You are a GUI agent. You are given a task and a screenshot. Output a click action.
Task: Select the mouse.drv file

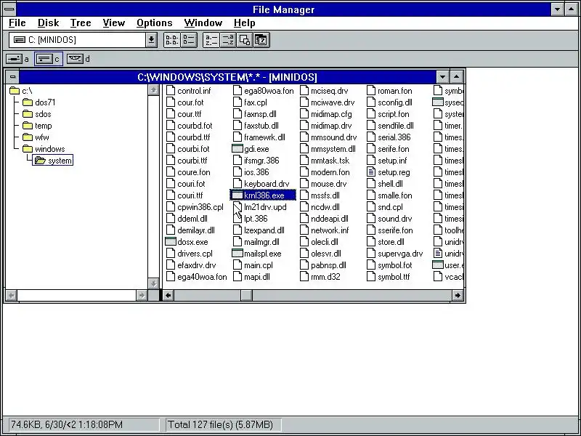pyautogui.click(x=323, y=184)
